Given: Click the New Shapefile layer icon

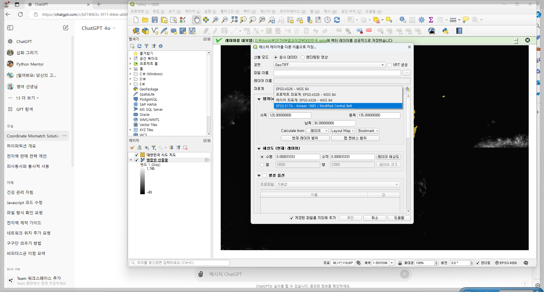Looking at the screenshot, I should (x=155, y=31).
